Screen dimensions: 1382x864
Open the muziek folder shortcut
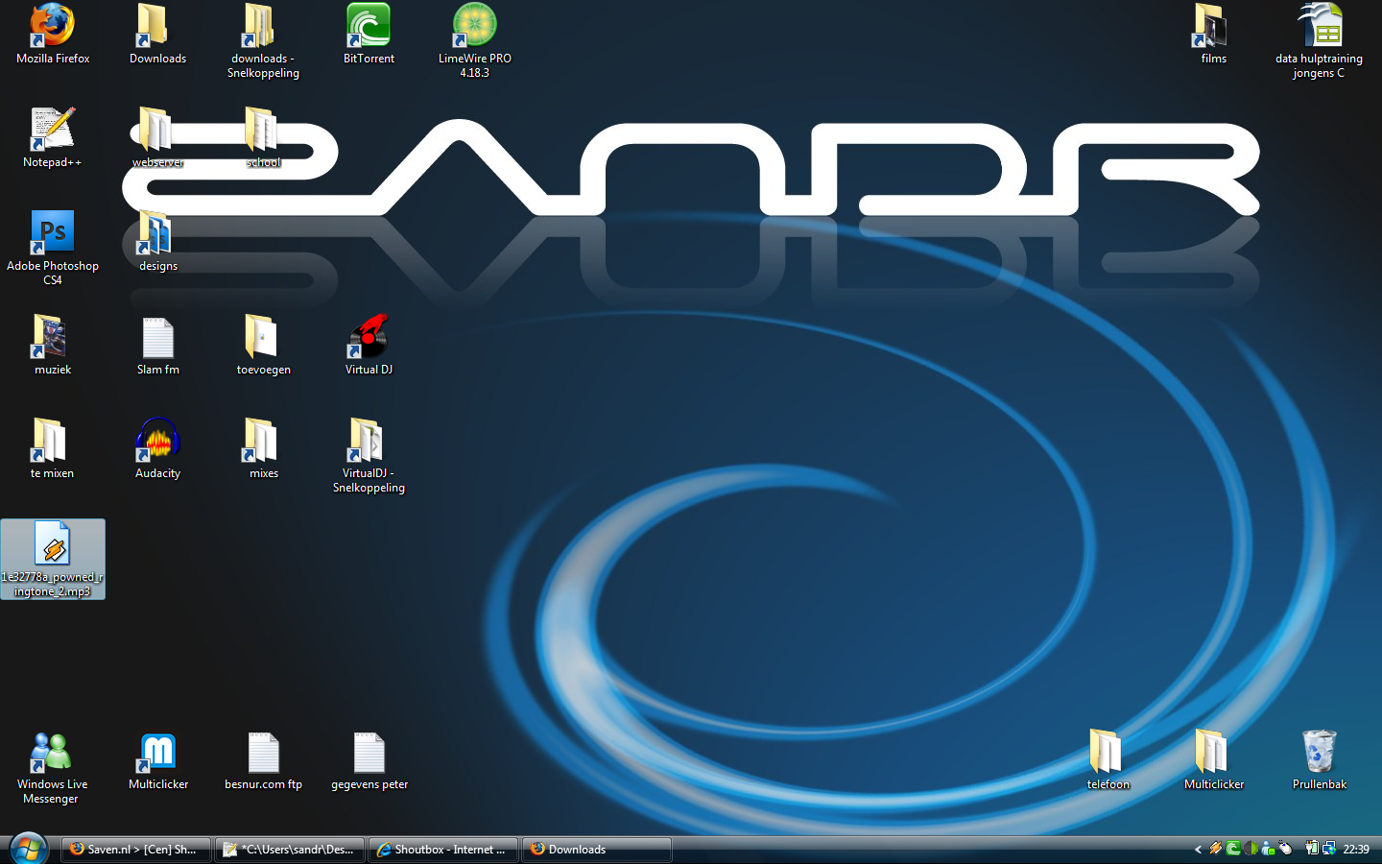[53, 346]
